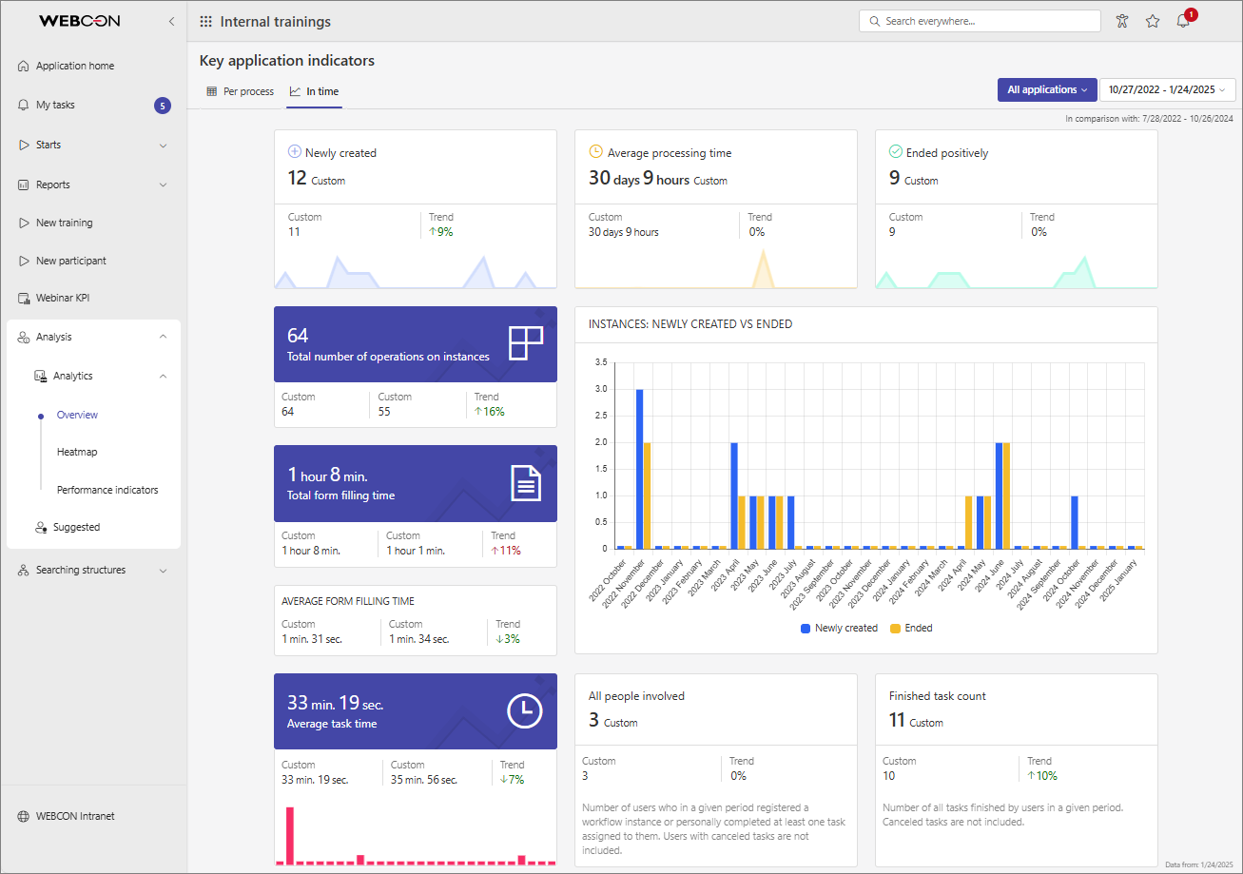The height and width of the screenshot is (874, 1243).
Task: Collapse the Analytics subsection chevron
Action: [163, 376]
